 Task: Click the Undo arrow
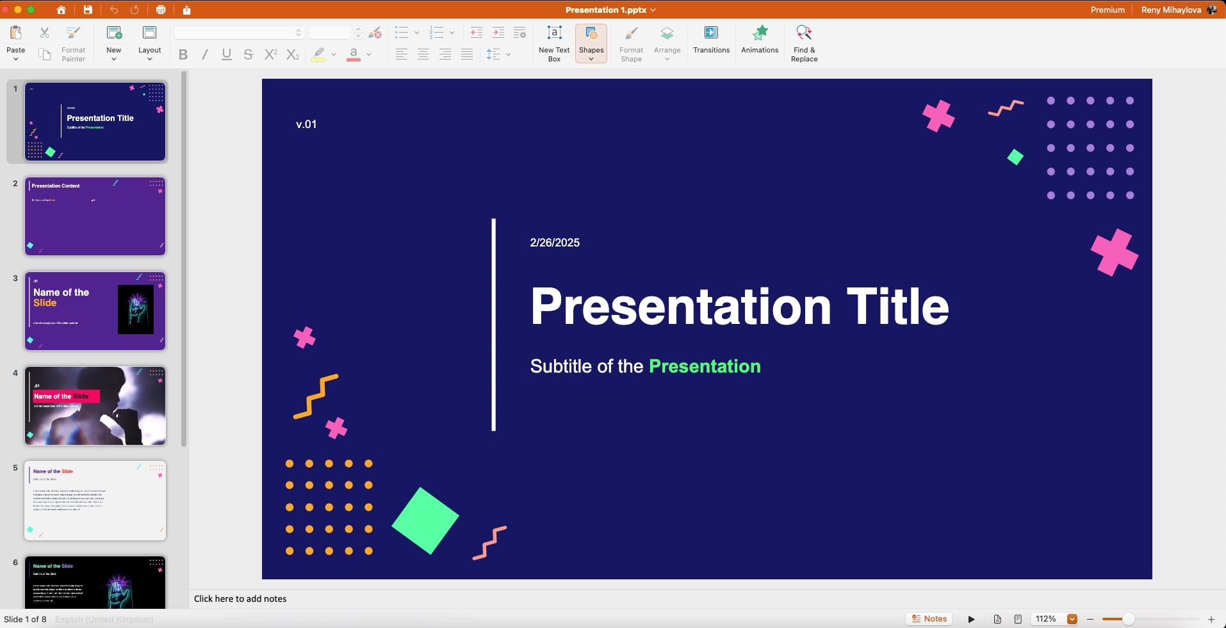(x=114, y=10)
